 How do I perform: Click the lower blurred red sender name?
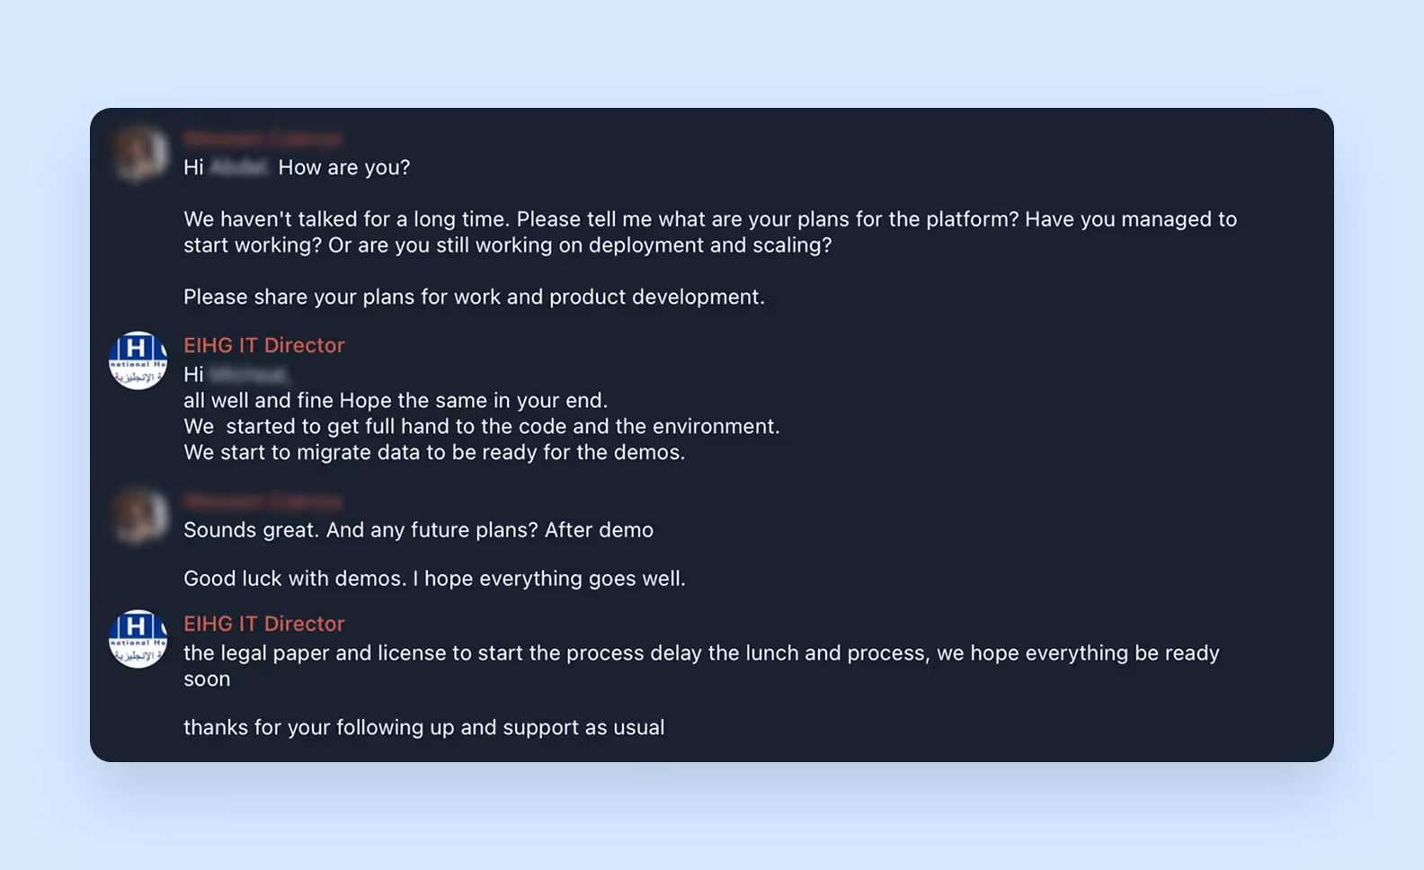point(261,501)
